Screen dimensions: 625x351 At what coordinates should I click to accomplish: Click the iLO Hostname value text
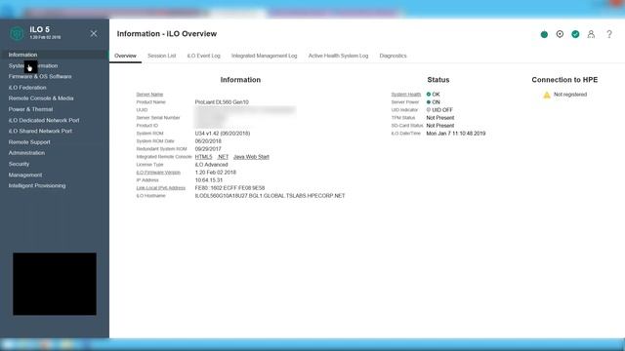pyautogui.click(x=270, y=196)
